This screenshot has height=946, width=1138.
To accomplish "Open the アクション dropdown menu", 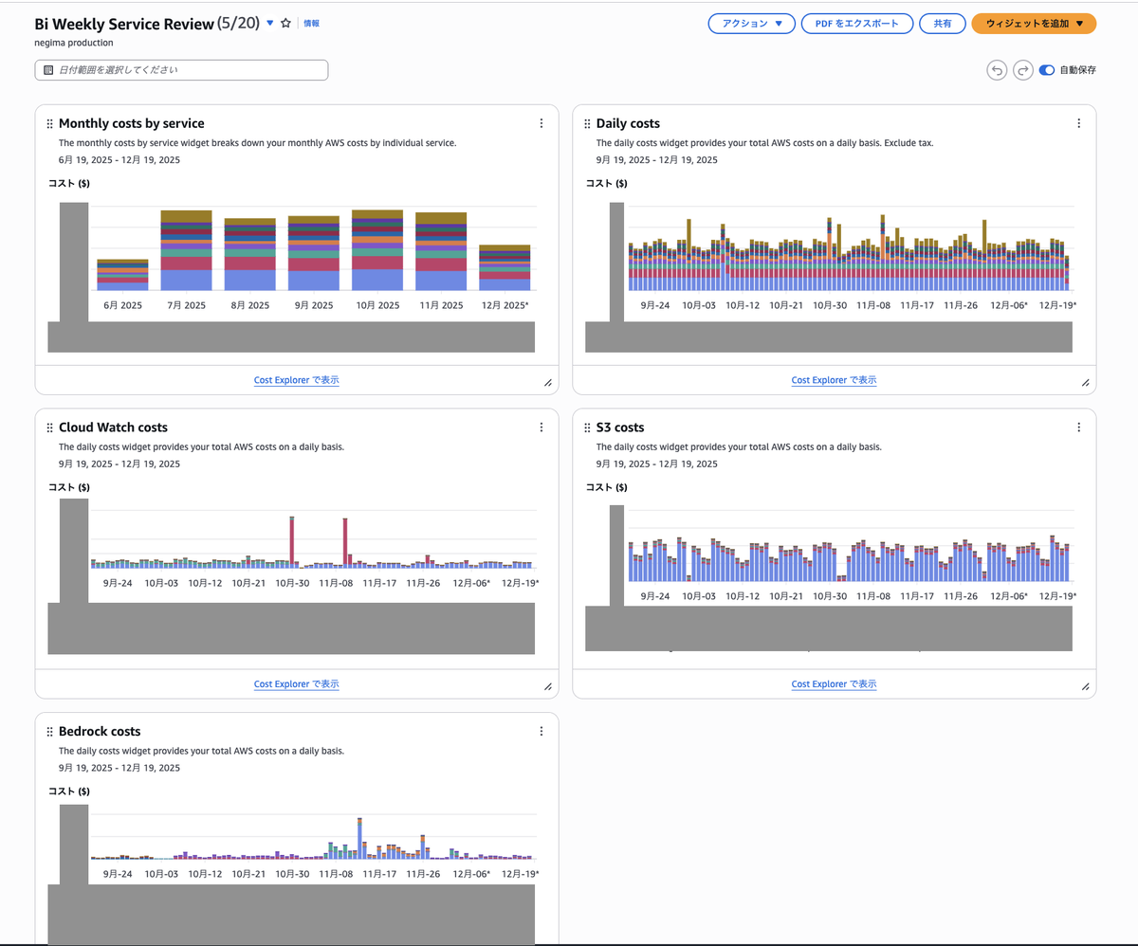I will [751, 24].
